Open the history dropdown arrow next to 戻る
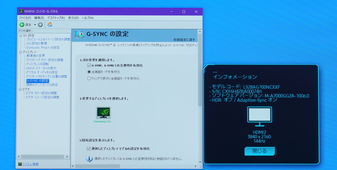The height and width of the screenshot is (170, 337). pyautogui.click(x=35, y=25)
